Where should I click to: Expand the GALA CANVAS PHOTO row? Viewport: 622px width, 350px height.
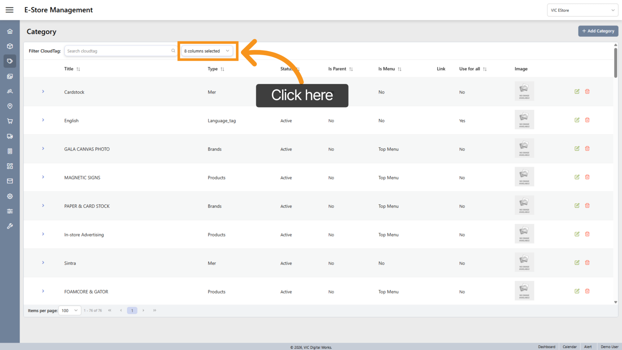43,149
